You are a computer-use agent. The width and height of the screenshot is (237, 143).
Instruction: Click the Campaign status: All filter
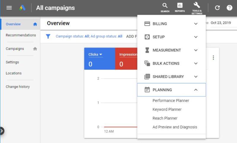point(72,36)
